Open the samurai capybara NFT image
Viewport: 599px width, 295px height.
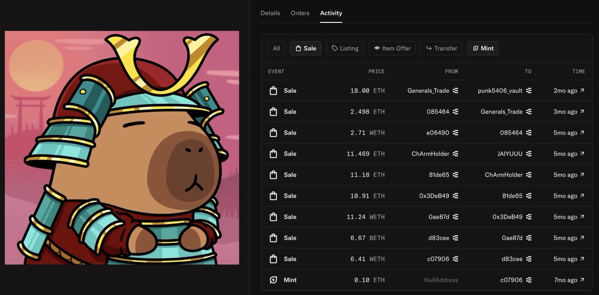click(x=122, y=147)
